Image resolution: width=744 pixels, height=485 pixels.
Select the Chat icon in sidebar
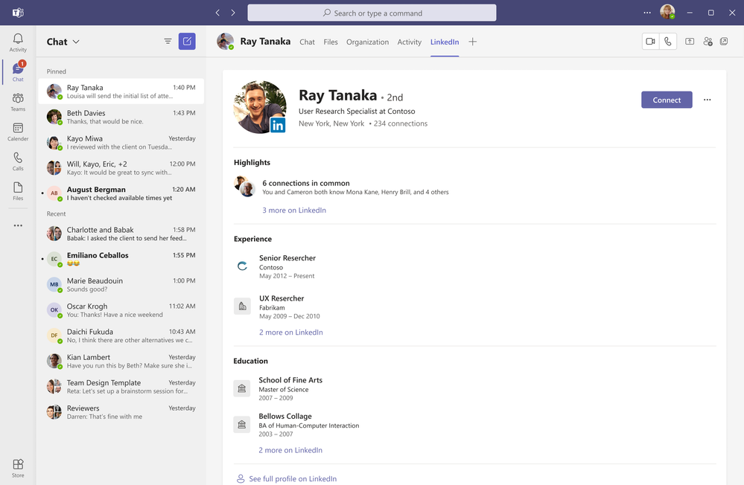point(18,71)
